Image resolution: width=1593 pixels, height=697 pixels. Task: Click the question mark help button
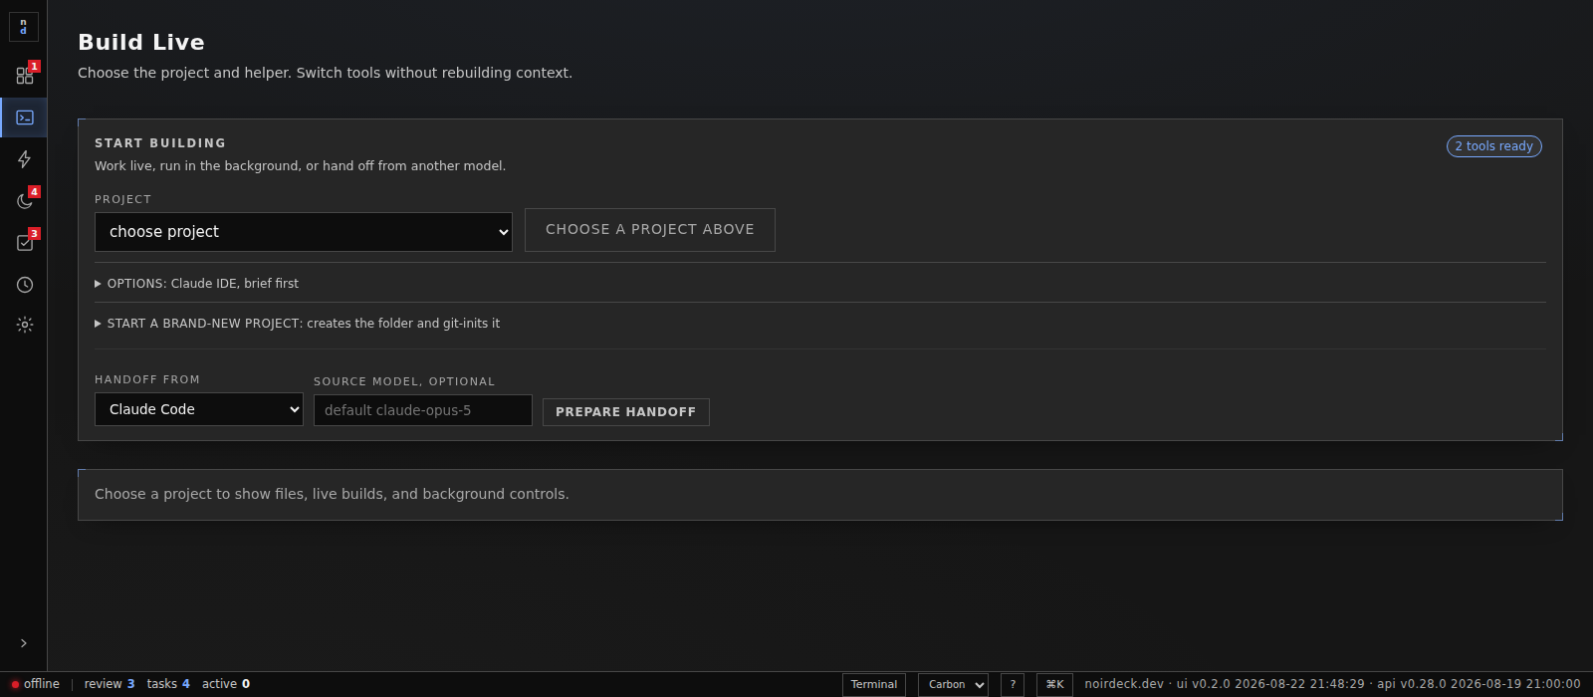(1013, 685)
